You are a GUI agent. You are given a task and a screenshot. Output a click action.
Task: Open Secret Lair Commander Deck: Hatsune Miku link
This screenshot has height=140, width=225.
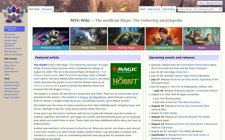181,108
